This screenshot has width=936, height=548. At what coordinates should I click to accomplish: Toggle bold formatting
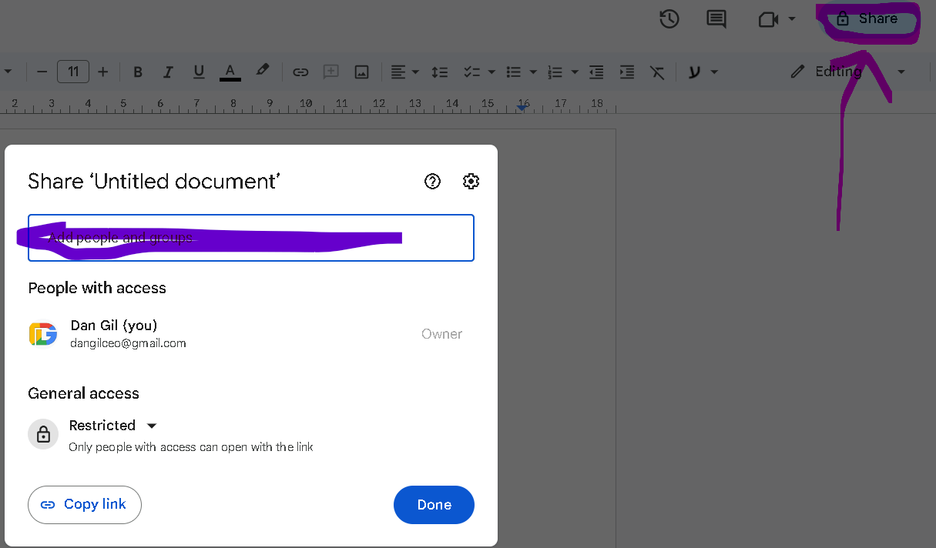tap(138, 72)
